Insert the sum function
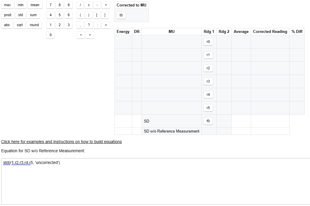This screenshot has height=206, width=310. pos(33,15)
